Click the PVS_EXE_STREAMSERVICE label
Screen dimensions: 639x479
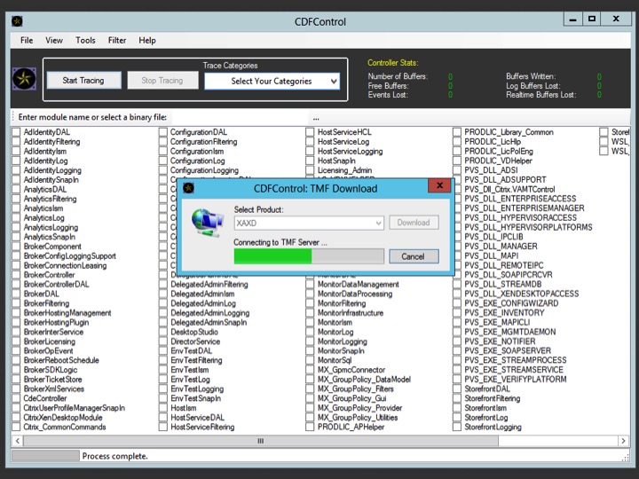(x=514, y=370)
